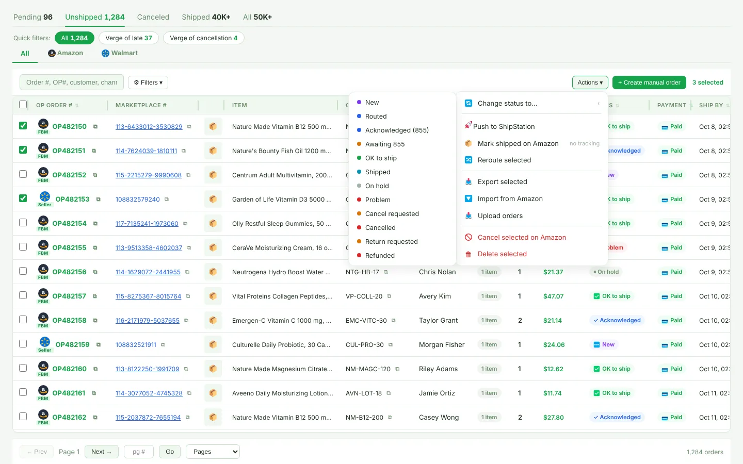Uncheck order OP482150
Viewport: 743px width, 464px height.
tap(23, 125)
